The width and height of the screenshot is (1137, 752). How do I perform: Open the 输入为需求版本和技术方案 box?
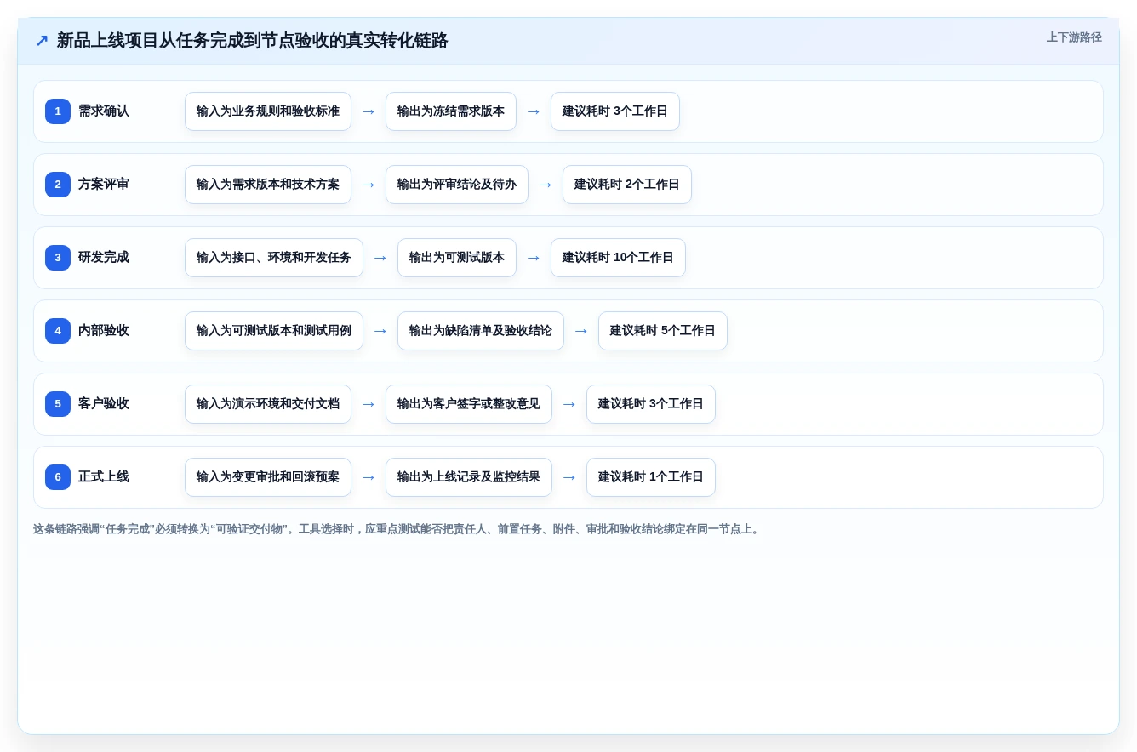(x=268, y=185)
